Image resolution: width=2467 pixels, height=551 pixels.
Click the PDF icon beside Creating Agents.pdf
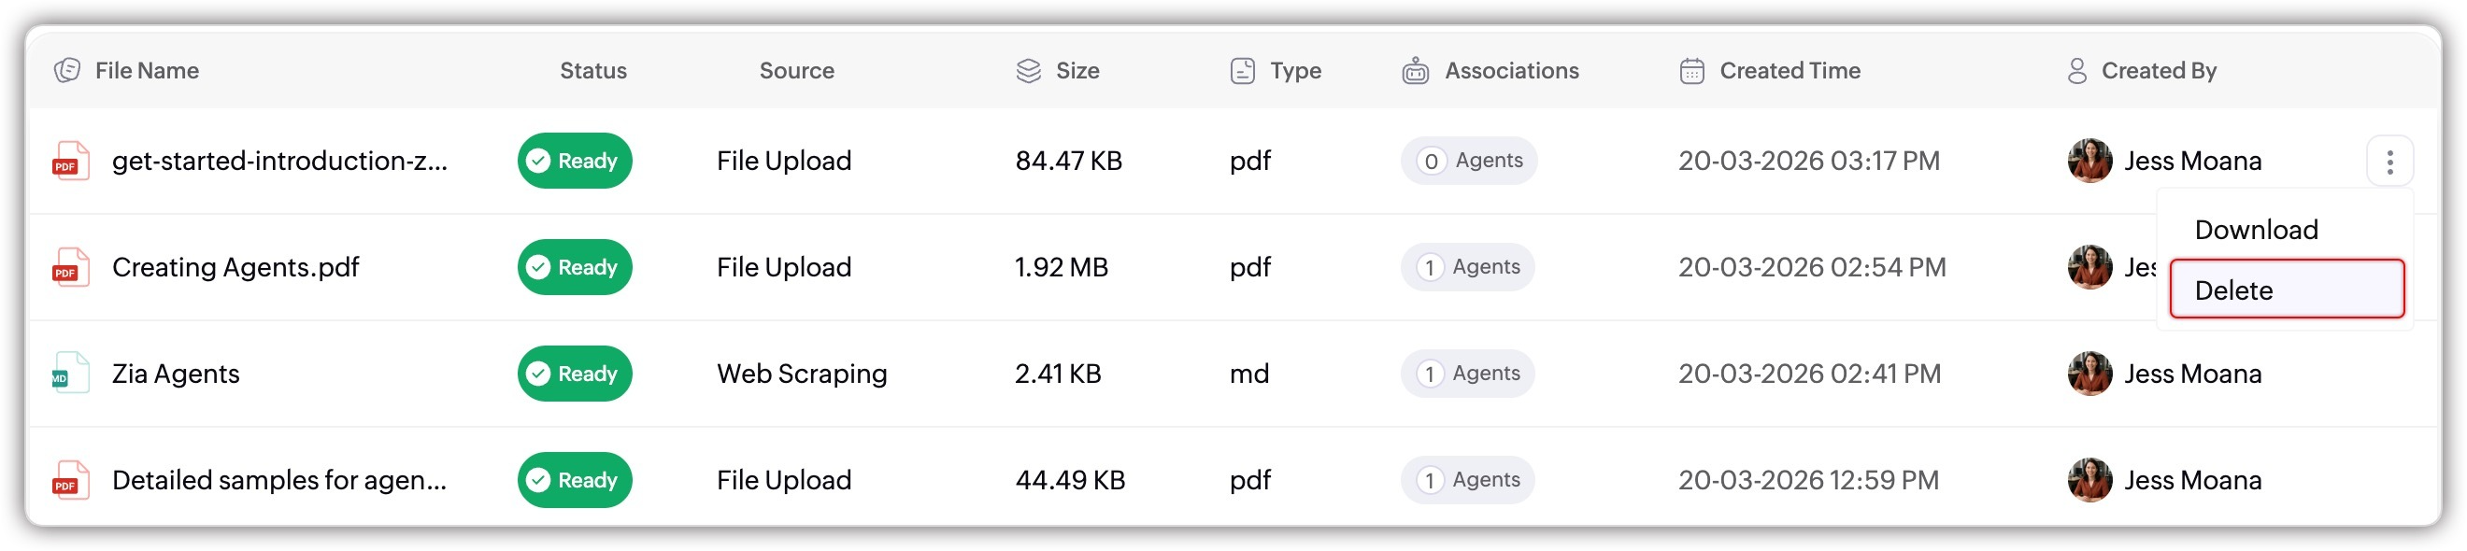pos(70,267)
